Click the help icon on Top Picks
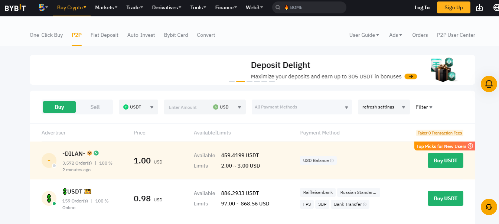 (x=470, y=146)
